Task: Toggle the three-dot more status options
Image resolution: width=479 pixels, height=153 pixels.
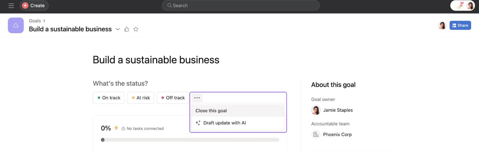Action: click(197, 98)
